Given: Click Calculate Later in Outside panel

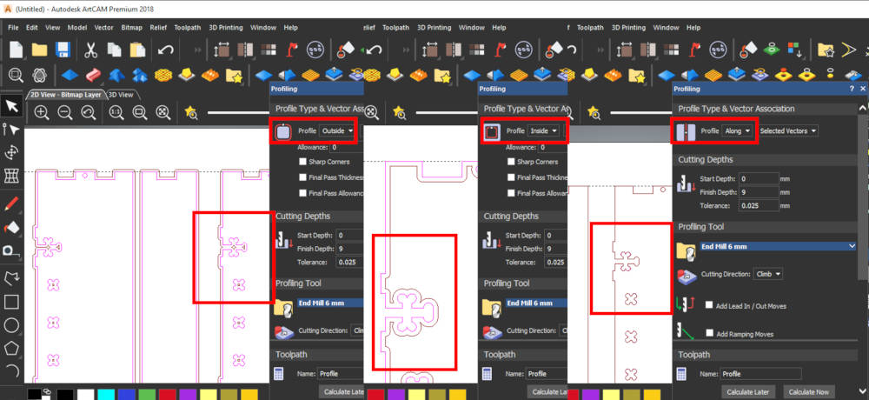Looking at the screenshot, I should point(342,392).
